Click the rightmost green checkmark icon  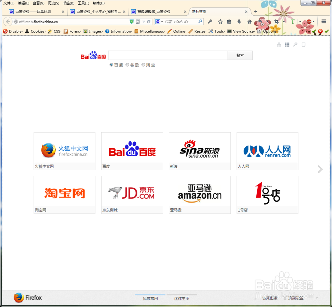pos(327,31)
